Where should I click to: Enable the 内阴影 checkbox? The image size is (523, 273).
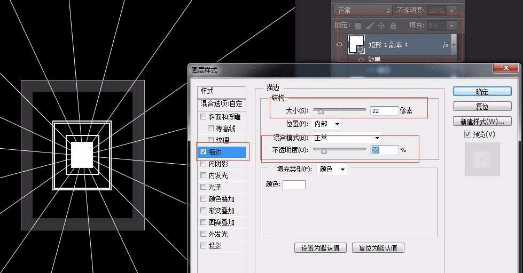click(203, 164)
